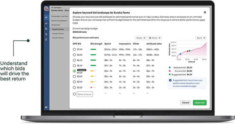The width and height of the screenshot is (235, 124).
Task: Click the Selected bid $2.33 legend
Action: click(x=181, y=67)
